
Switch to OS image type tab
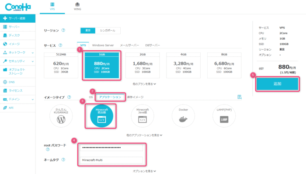[x=91, y=97]
